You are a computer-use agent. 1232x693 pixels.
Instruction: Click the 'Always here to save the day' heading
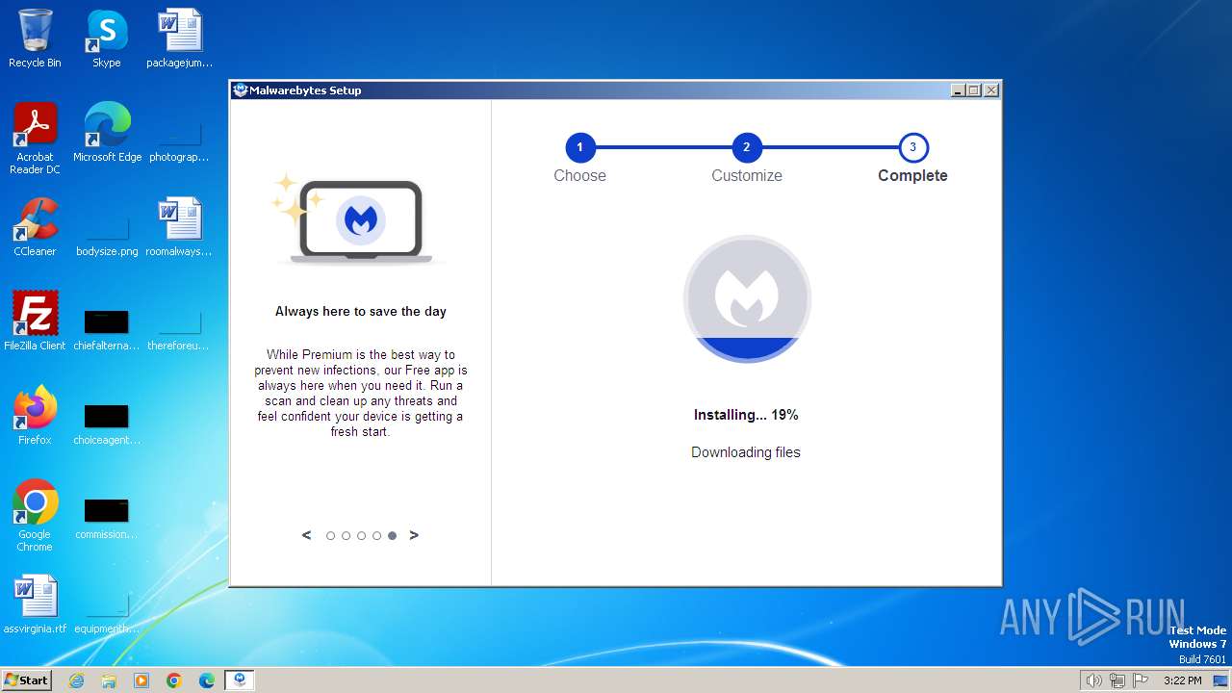pyautogui.click(x=361, y=312)
